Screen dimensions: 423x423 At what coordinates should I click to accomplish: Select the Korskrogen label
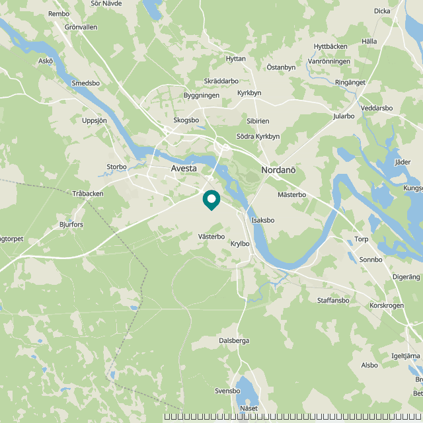click(387, 305)
